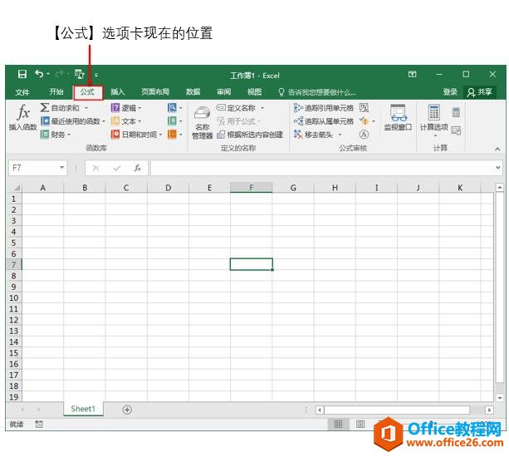Open the 计算选项 icon
509x457 pixels.
click(x=434, y=112)
